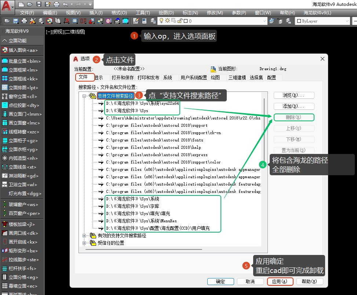This screenshot has height=295, width=357.
Task: Open the 海龙软件v9(L) menu
Action: [x=317, y=13]
